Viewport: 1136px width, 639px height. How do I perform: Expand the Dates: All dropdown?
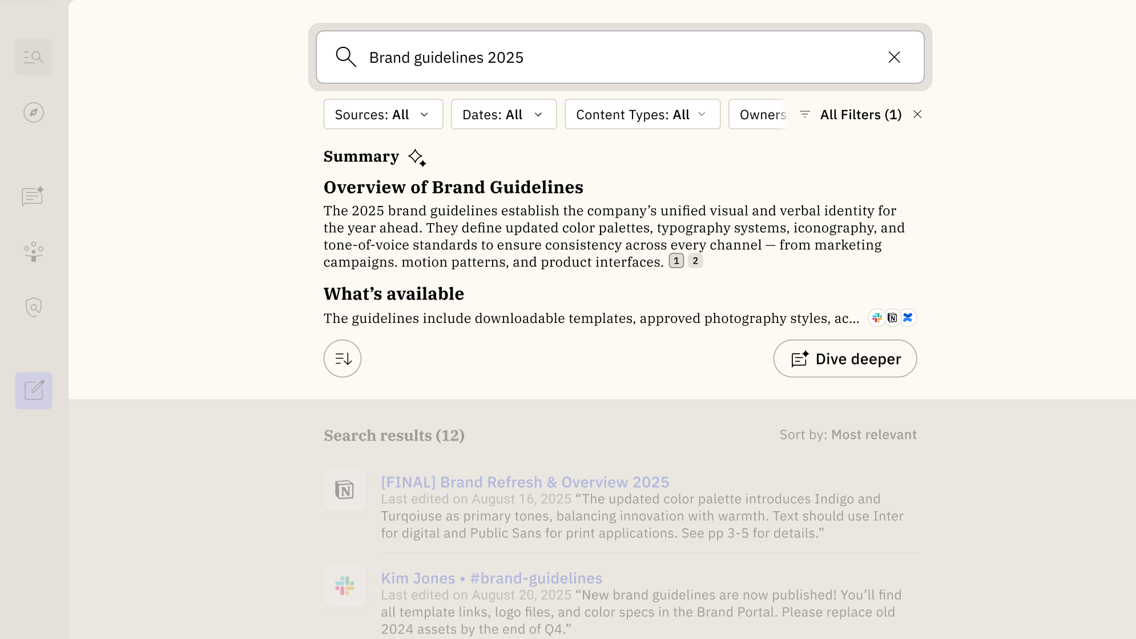(x=503, y=115)
